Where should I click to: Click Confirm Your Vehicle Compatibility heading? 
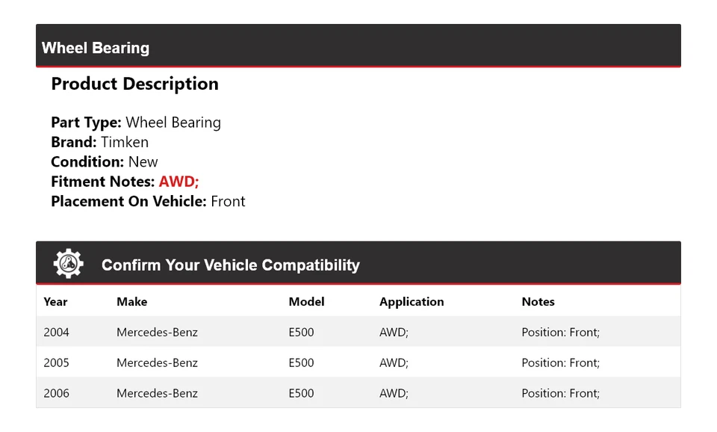tap(230, 265)
